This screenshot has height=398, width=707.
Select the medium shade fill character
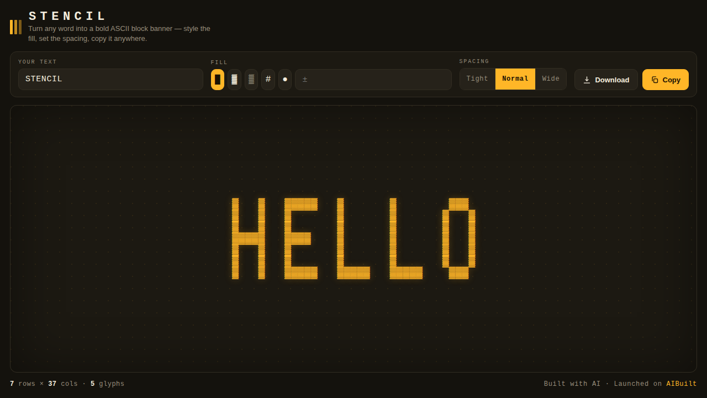(251, 80)
